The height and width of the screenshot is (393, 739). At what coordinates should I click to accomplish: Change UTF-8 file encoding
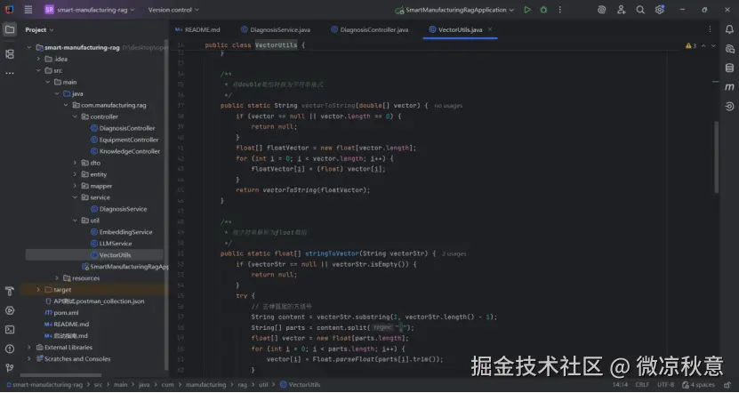[x=665, y=385]
